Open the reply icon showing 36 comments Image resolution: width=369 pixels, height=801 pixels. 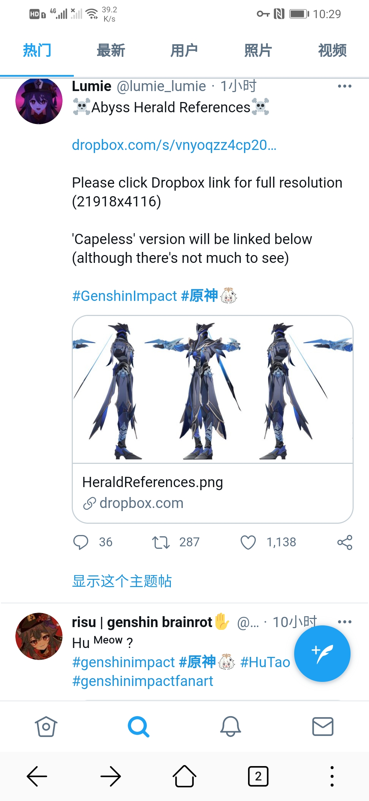click(x=81, y=542)
